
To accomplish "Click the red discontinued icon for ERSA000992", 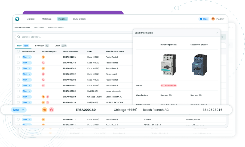I will [x=43, y=74].
